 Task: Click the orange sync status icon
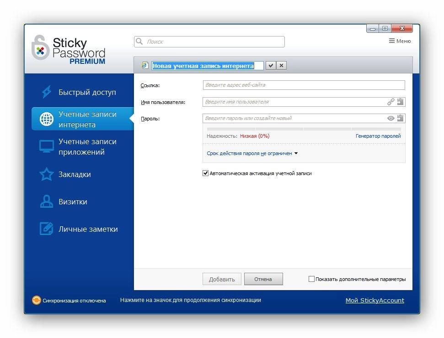point(36,300)
